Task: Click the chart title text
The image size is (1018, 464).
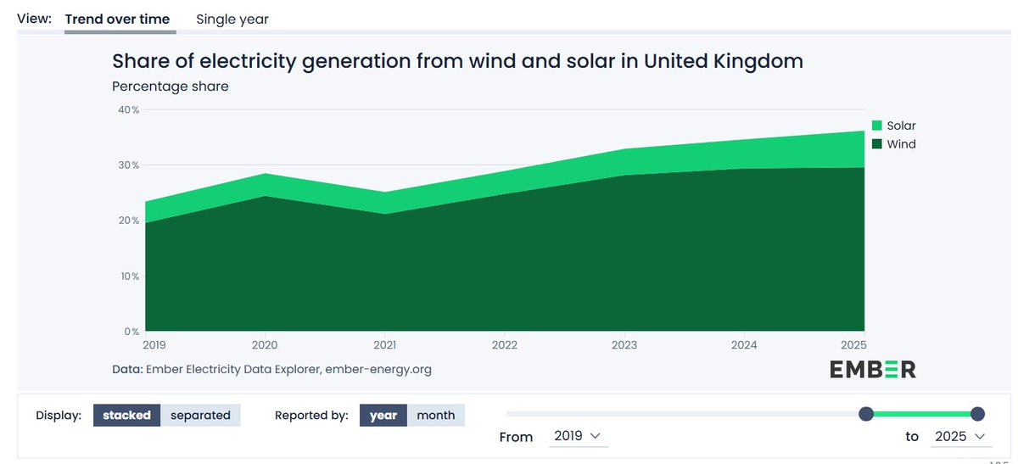Action: pyautogui.click(x=457, y=61)
